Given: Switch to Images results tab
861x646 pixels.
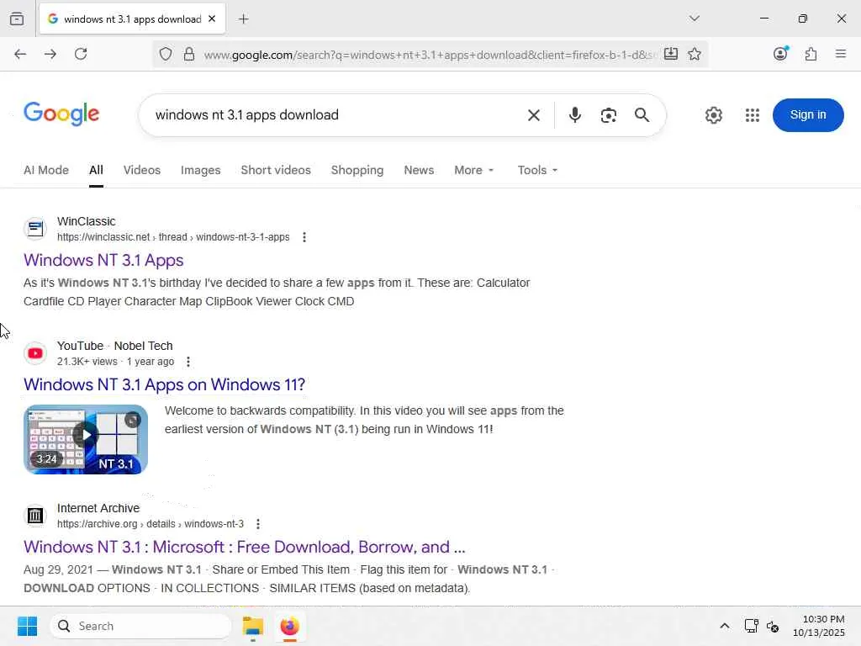Looking at the screenshot, I should (x=200, y=170).
